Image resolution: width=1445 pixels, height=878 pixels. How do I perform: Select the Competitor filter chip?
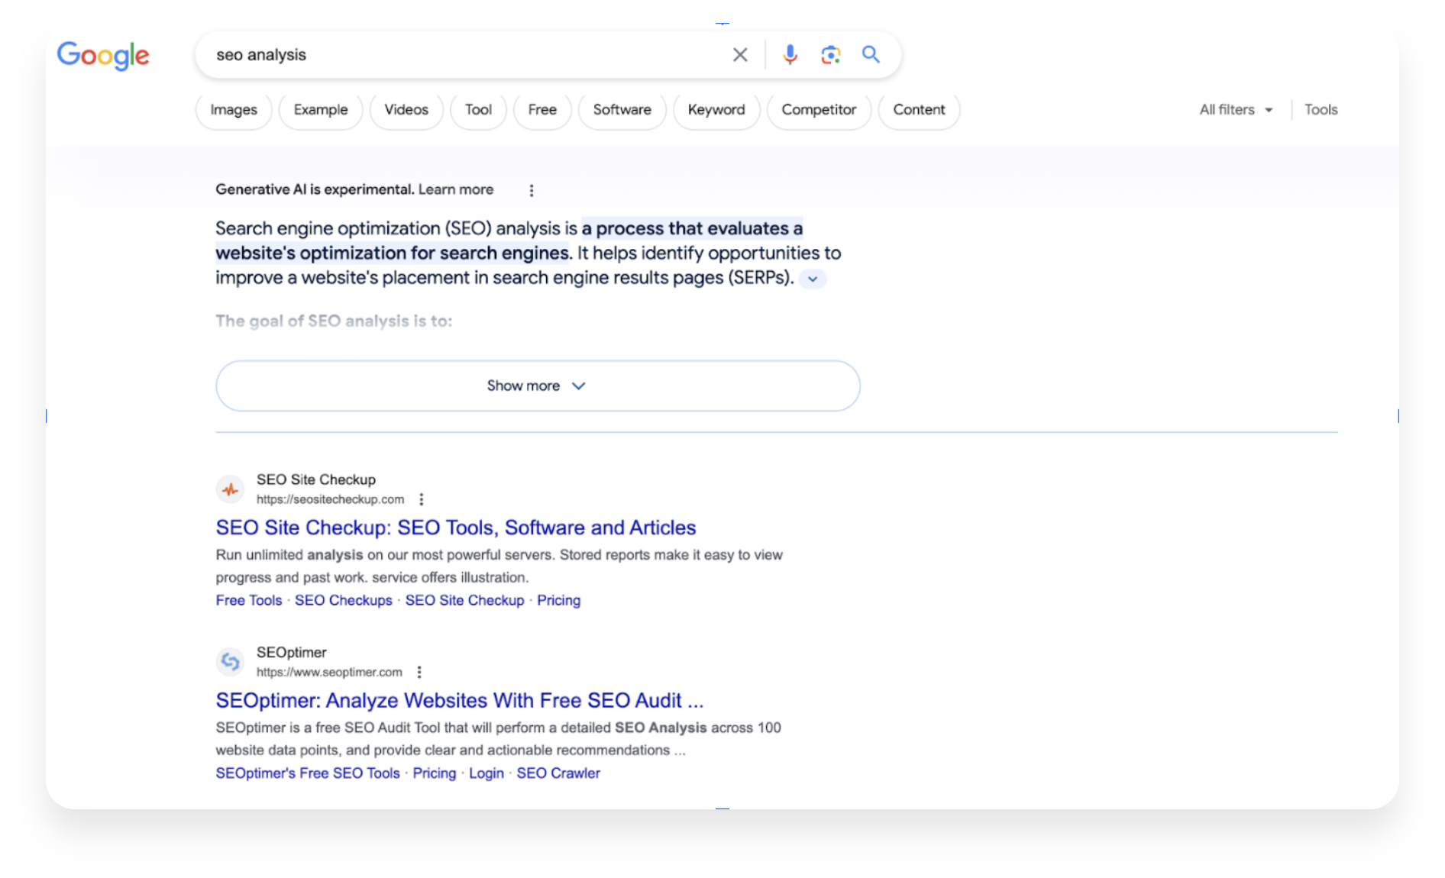819,110
